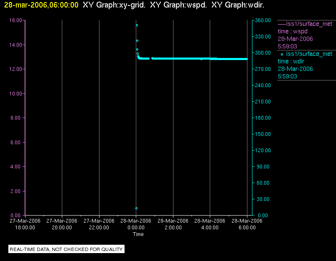
Task: Click the 27-Mar-2006 18:00:00 time label
Action: tap(25, 224)
